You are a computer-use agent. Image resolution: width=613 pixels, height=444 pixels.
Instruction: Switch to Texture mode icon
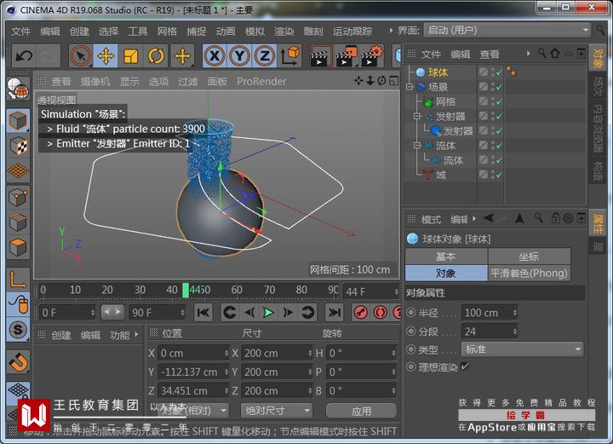18,146
